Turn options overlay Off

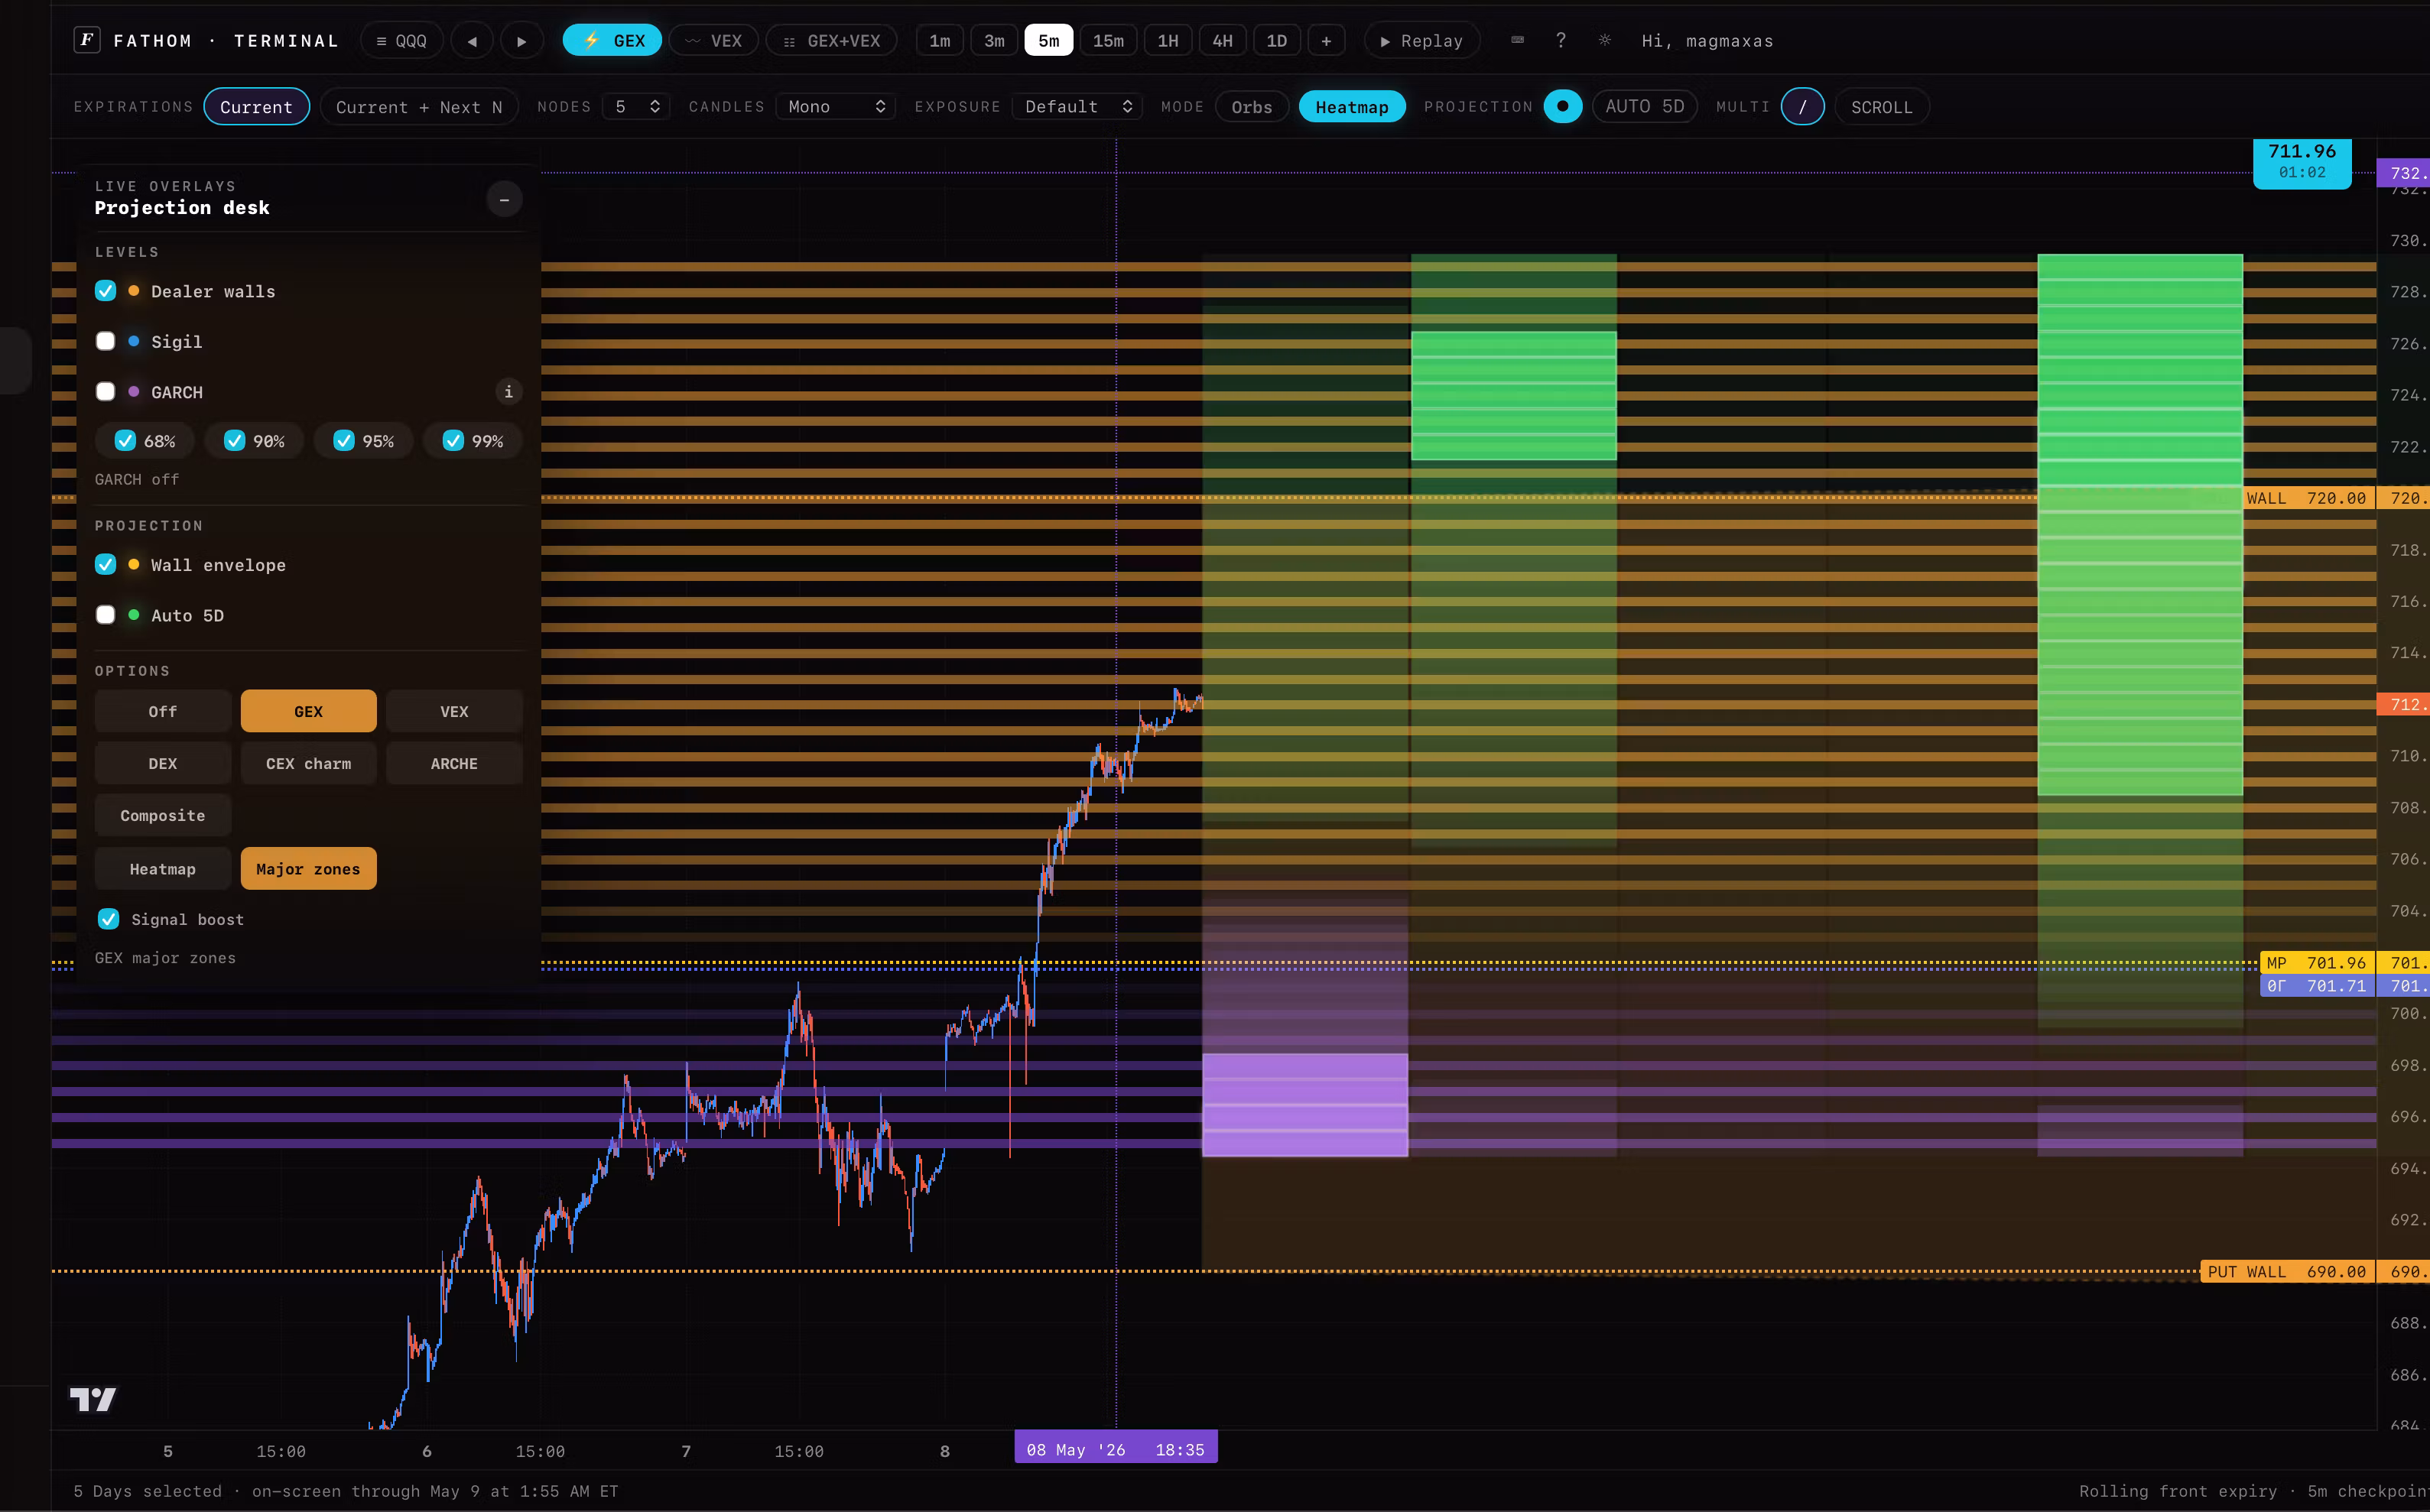pyautogui.click(x=163, y=711)
